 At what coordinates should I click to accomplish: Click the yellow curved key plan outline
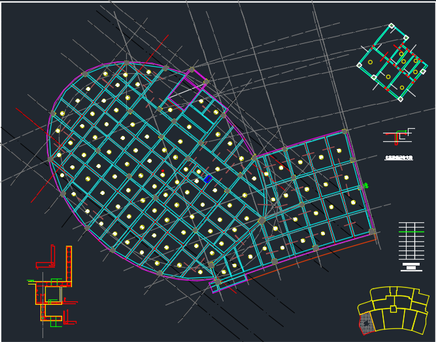coord(393,310)
